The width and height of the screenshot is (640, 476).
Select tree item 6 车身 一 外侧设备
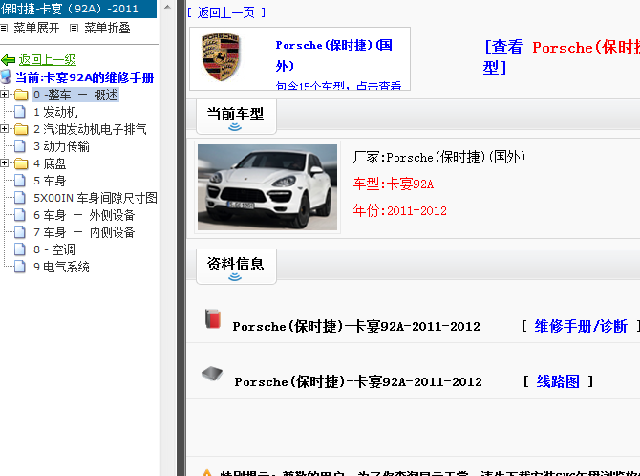[x=84, y=215]
